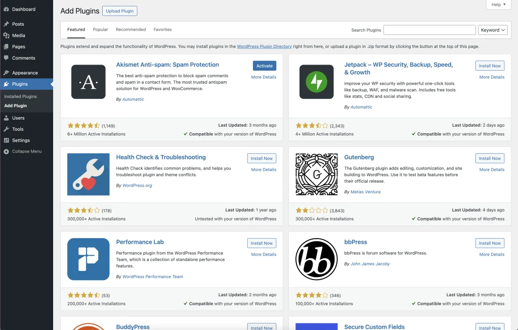The image size is (518, 330).
Task: Open Health Check & Troubleshooting title
Action: point(161,157)
